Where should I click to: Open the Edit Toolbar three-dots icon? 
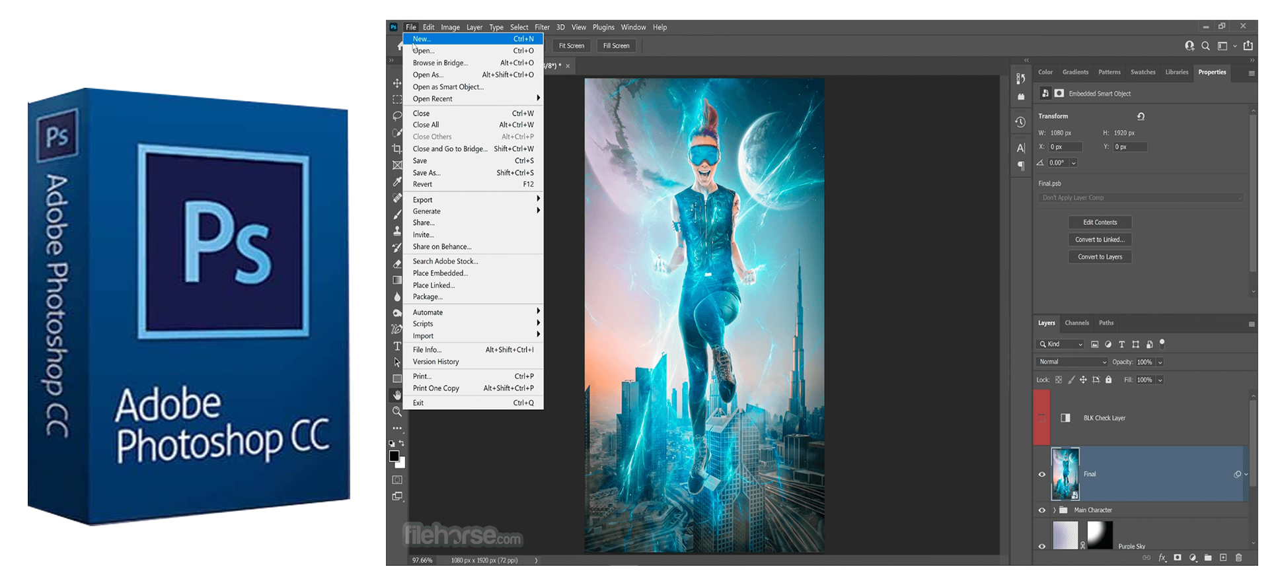coord(397,428)
